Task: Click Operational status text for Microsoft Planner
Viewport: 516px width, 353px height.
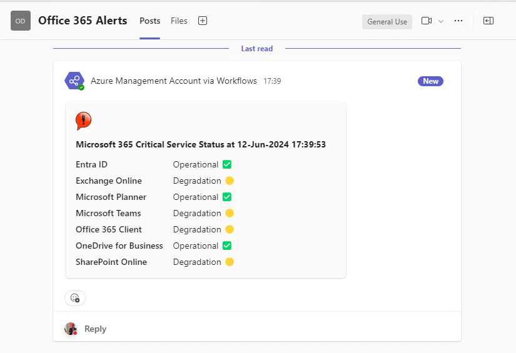Action: point(196,197)
